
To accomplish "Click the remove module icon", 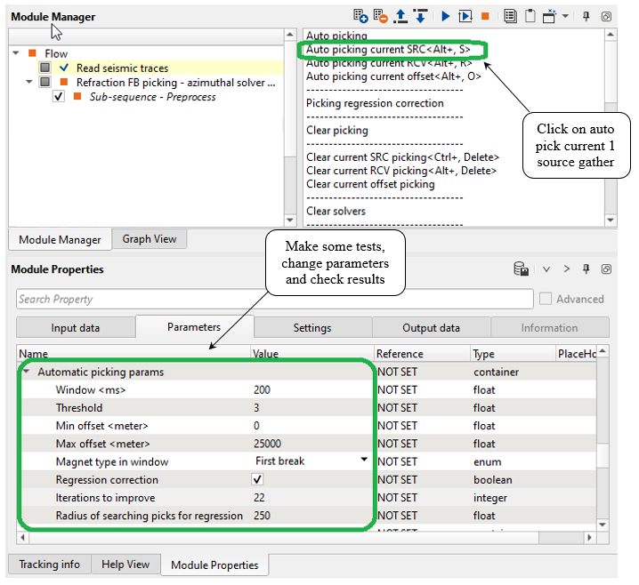I will 381,16.
